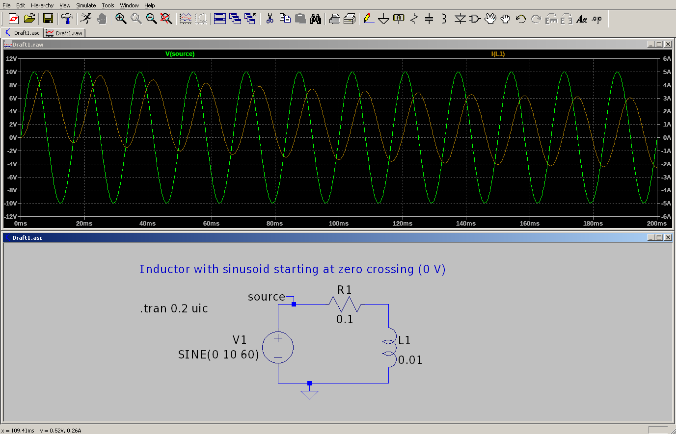Activate the Drag hand tool
The height and width of the screenshot is (434, 676).
[x=505, y=19]
